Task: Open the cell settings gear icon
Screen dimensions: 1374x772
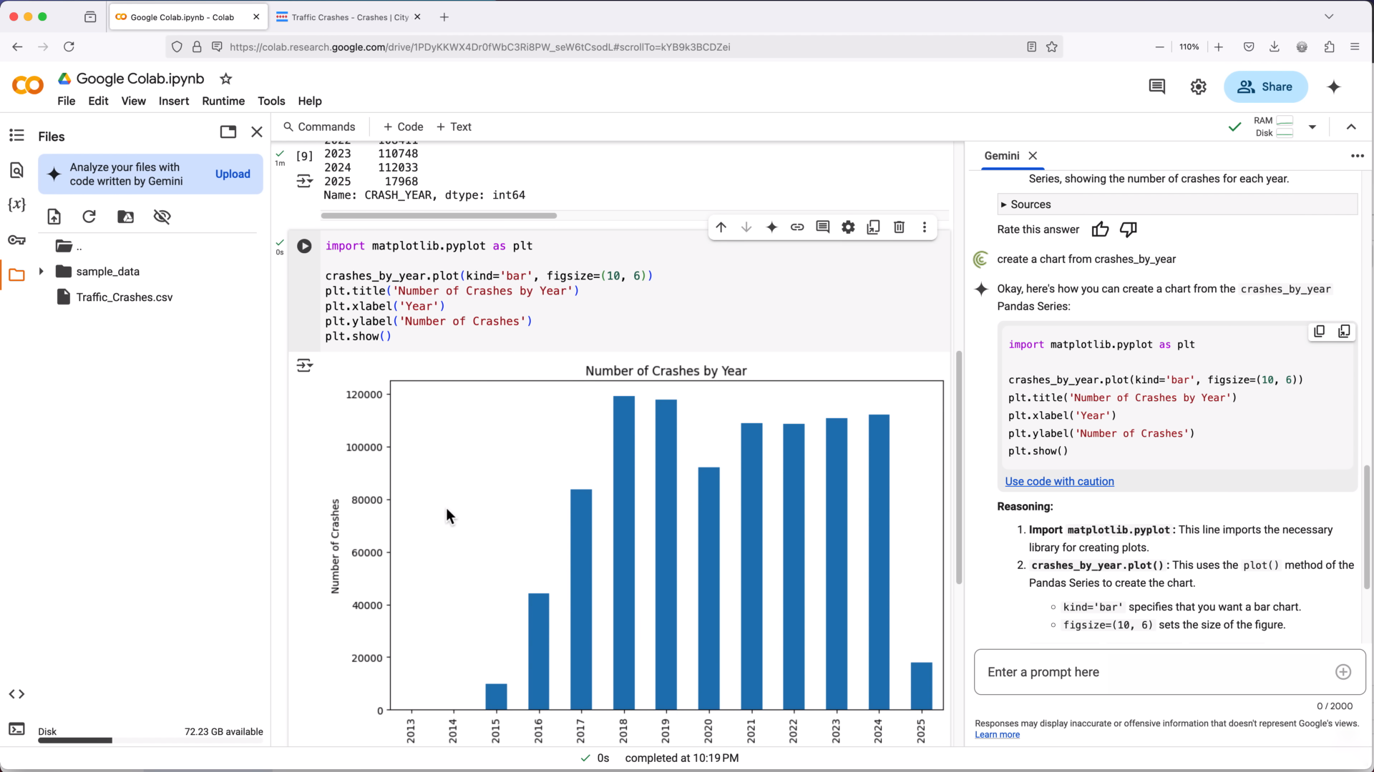Action: pyautogui.click(x=848, y=227)
